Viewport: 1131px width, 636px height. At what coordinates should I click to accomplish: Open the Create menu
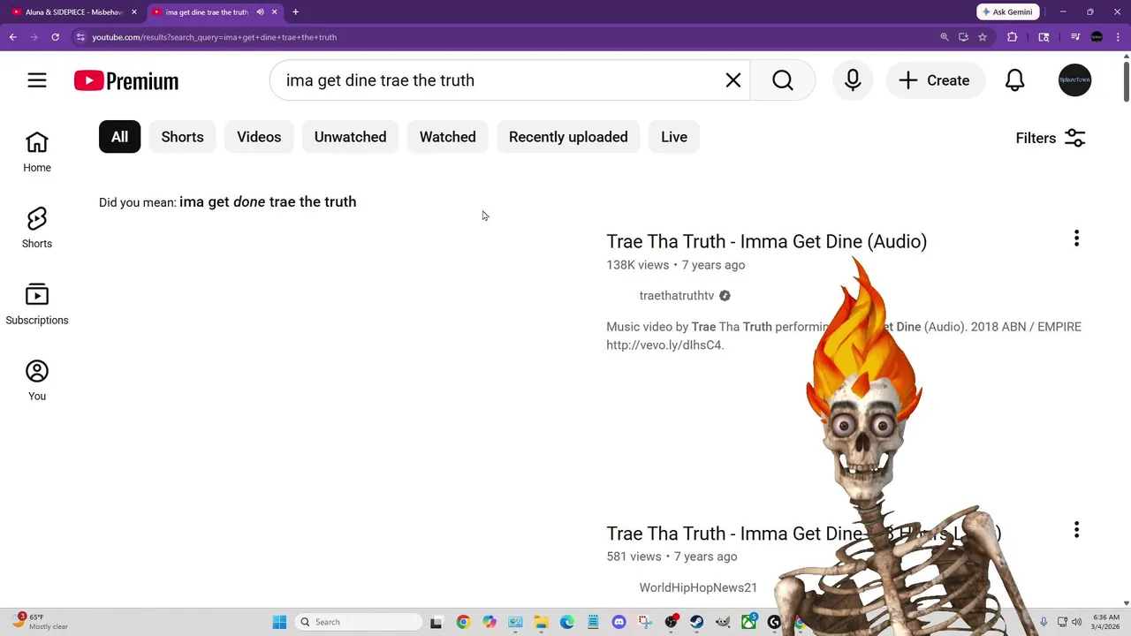935,80
